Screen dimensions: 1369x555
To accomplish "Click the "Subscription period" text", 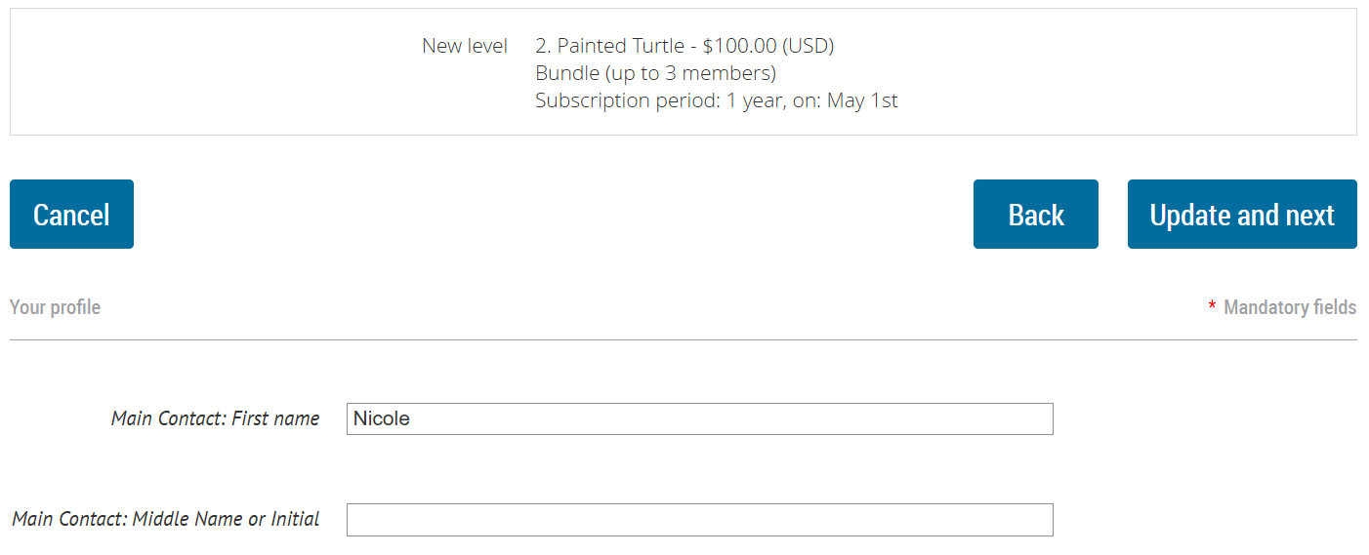I will point(626,100).
